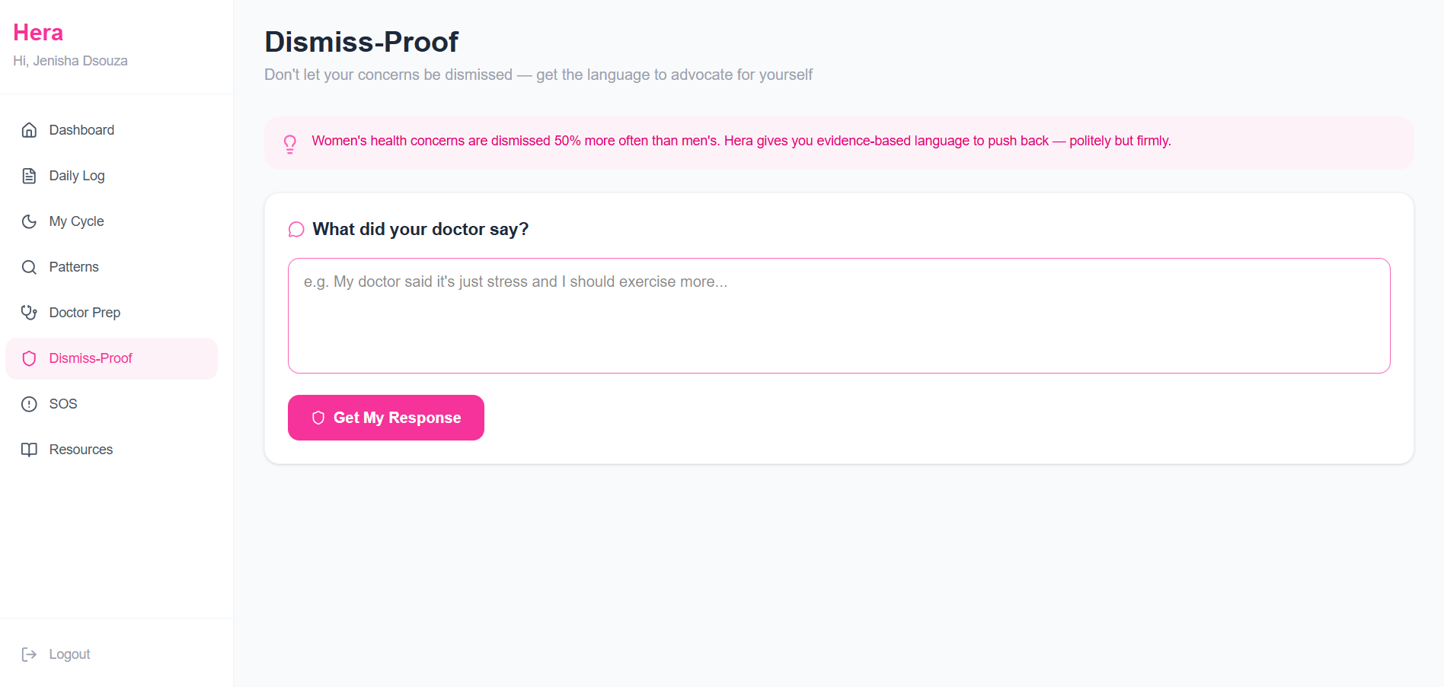The width and height of the screenshot is (1444, 687).
Task: Click the Resources open book icon
Action: point(29,450)
